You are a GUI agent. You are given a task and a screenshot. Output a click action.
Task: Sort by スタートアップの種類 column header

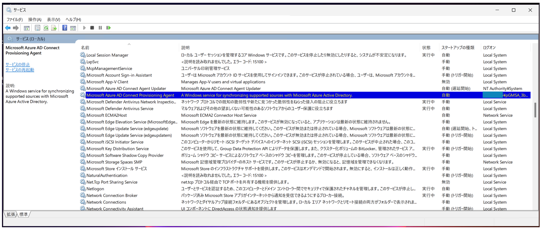click(458, 48)
